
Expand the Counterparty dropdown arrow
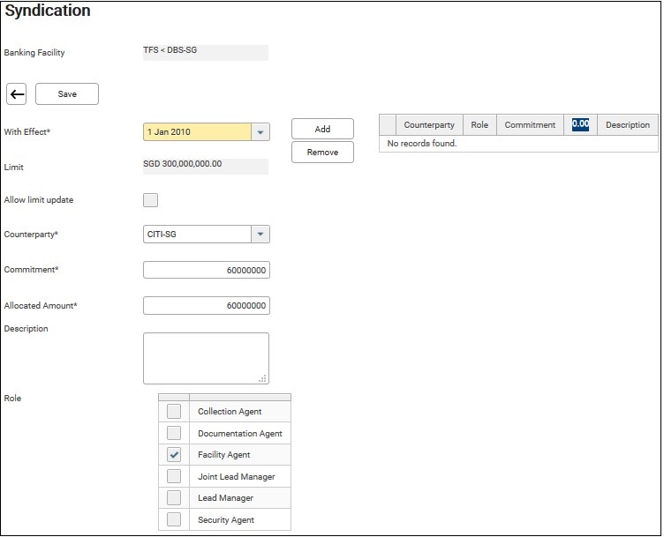click(260, 235)
